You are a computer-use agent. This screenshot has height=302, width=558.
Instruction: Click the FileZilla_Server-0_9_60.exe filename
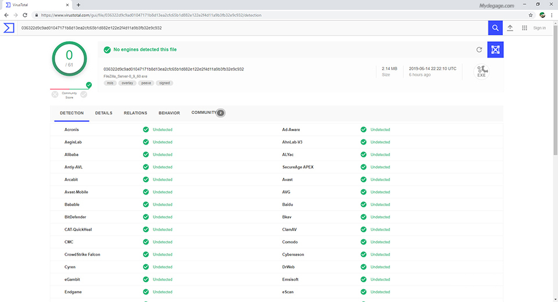126,76
